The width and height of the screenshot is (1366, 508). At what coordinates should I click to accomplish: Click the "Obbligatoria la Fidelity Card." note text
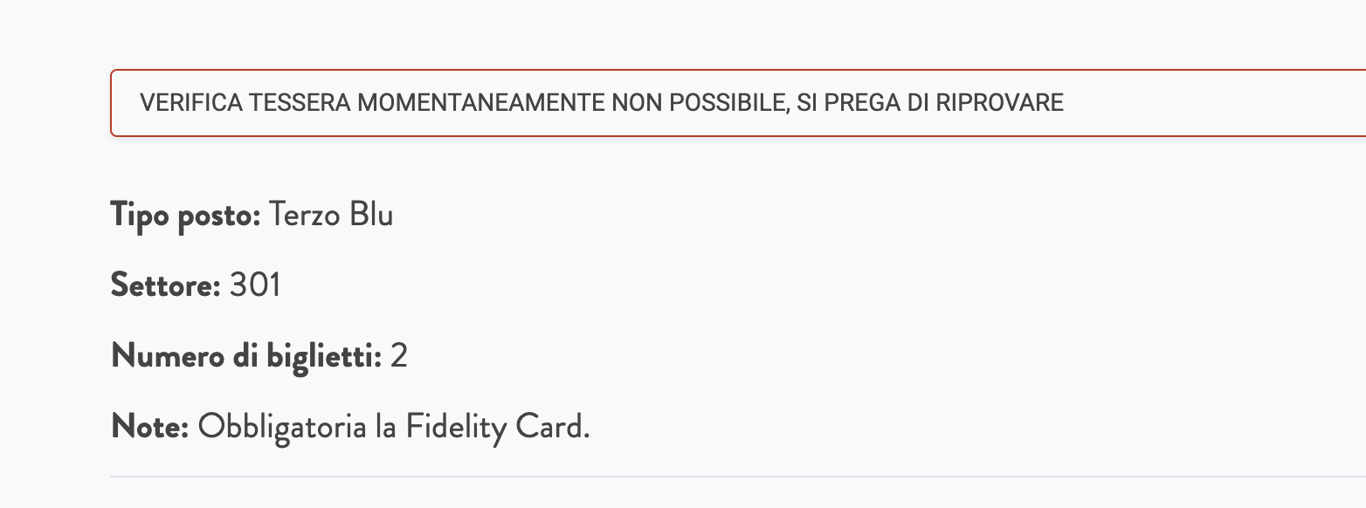click(394, 428)
